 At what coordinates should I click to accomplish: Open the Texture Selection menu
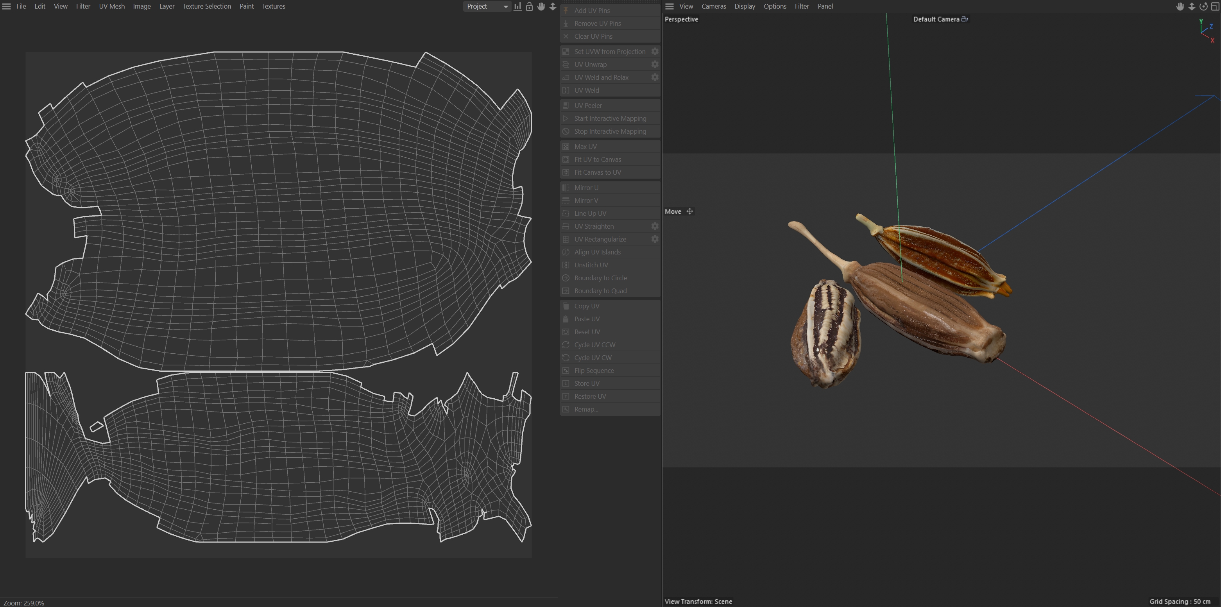(207, 6)
